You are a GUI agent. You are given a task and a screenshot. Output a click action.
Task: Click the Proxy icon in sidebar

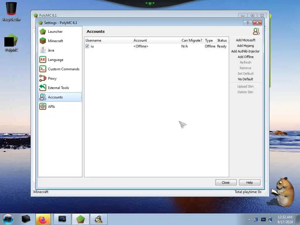point(43,78)
